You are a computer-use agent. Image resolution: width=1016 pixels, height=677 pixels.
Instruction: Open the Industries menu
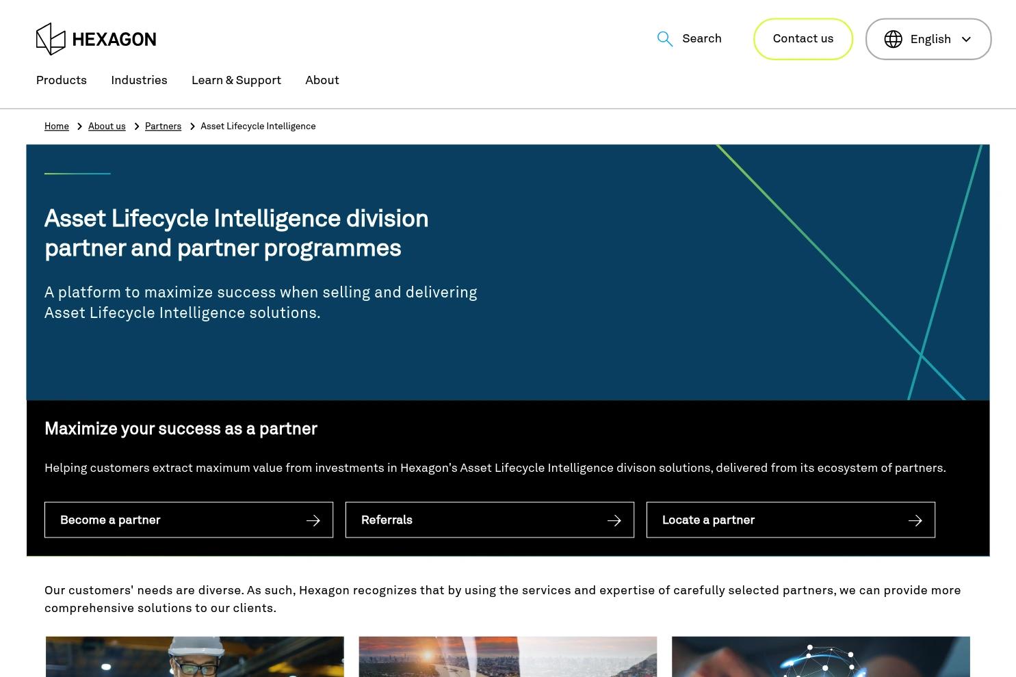(x=139, y=81)
